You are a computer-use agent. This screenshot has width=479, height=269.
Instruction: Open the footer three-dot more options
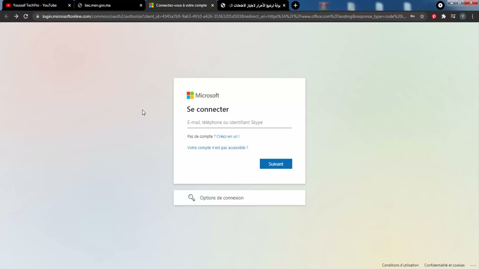coord(473,265)
